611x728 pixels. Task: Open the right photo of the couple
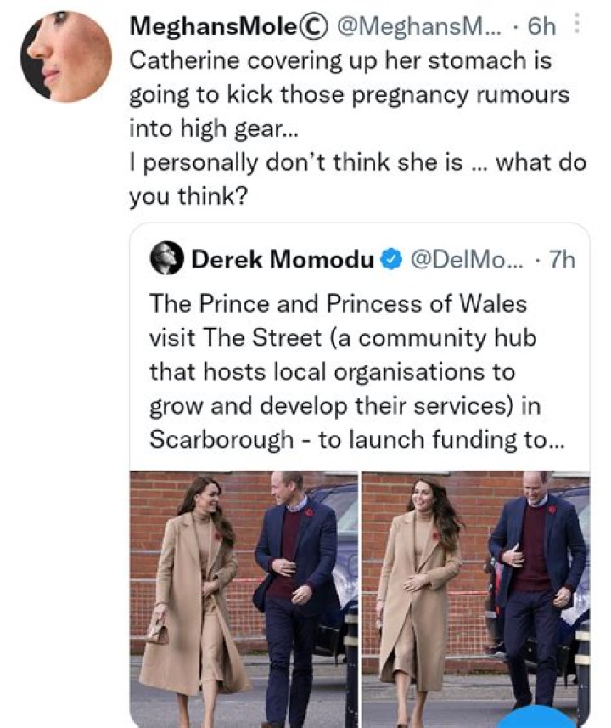(x=475, y=595)
